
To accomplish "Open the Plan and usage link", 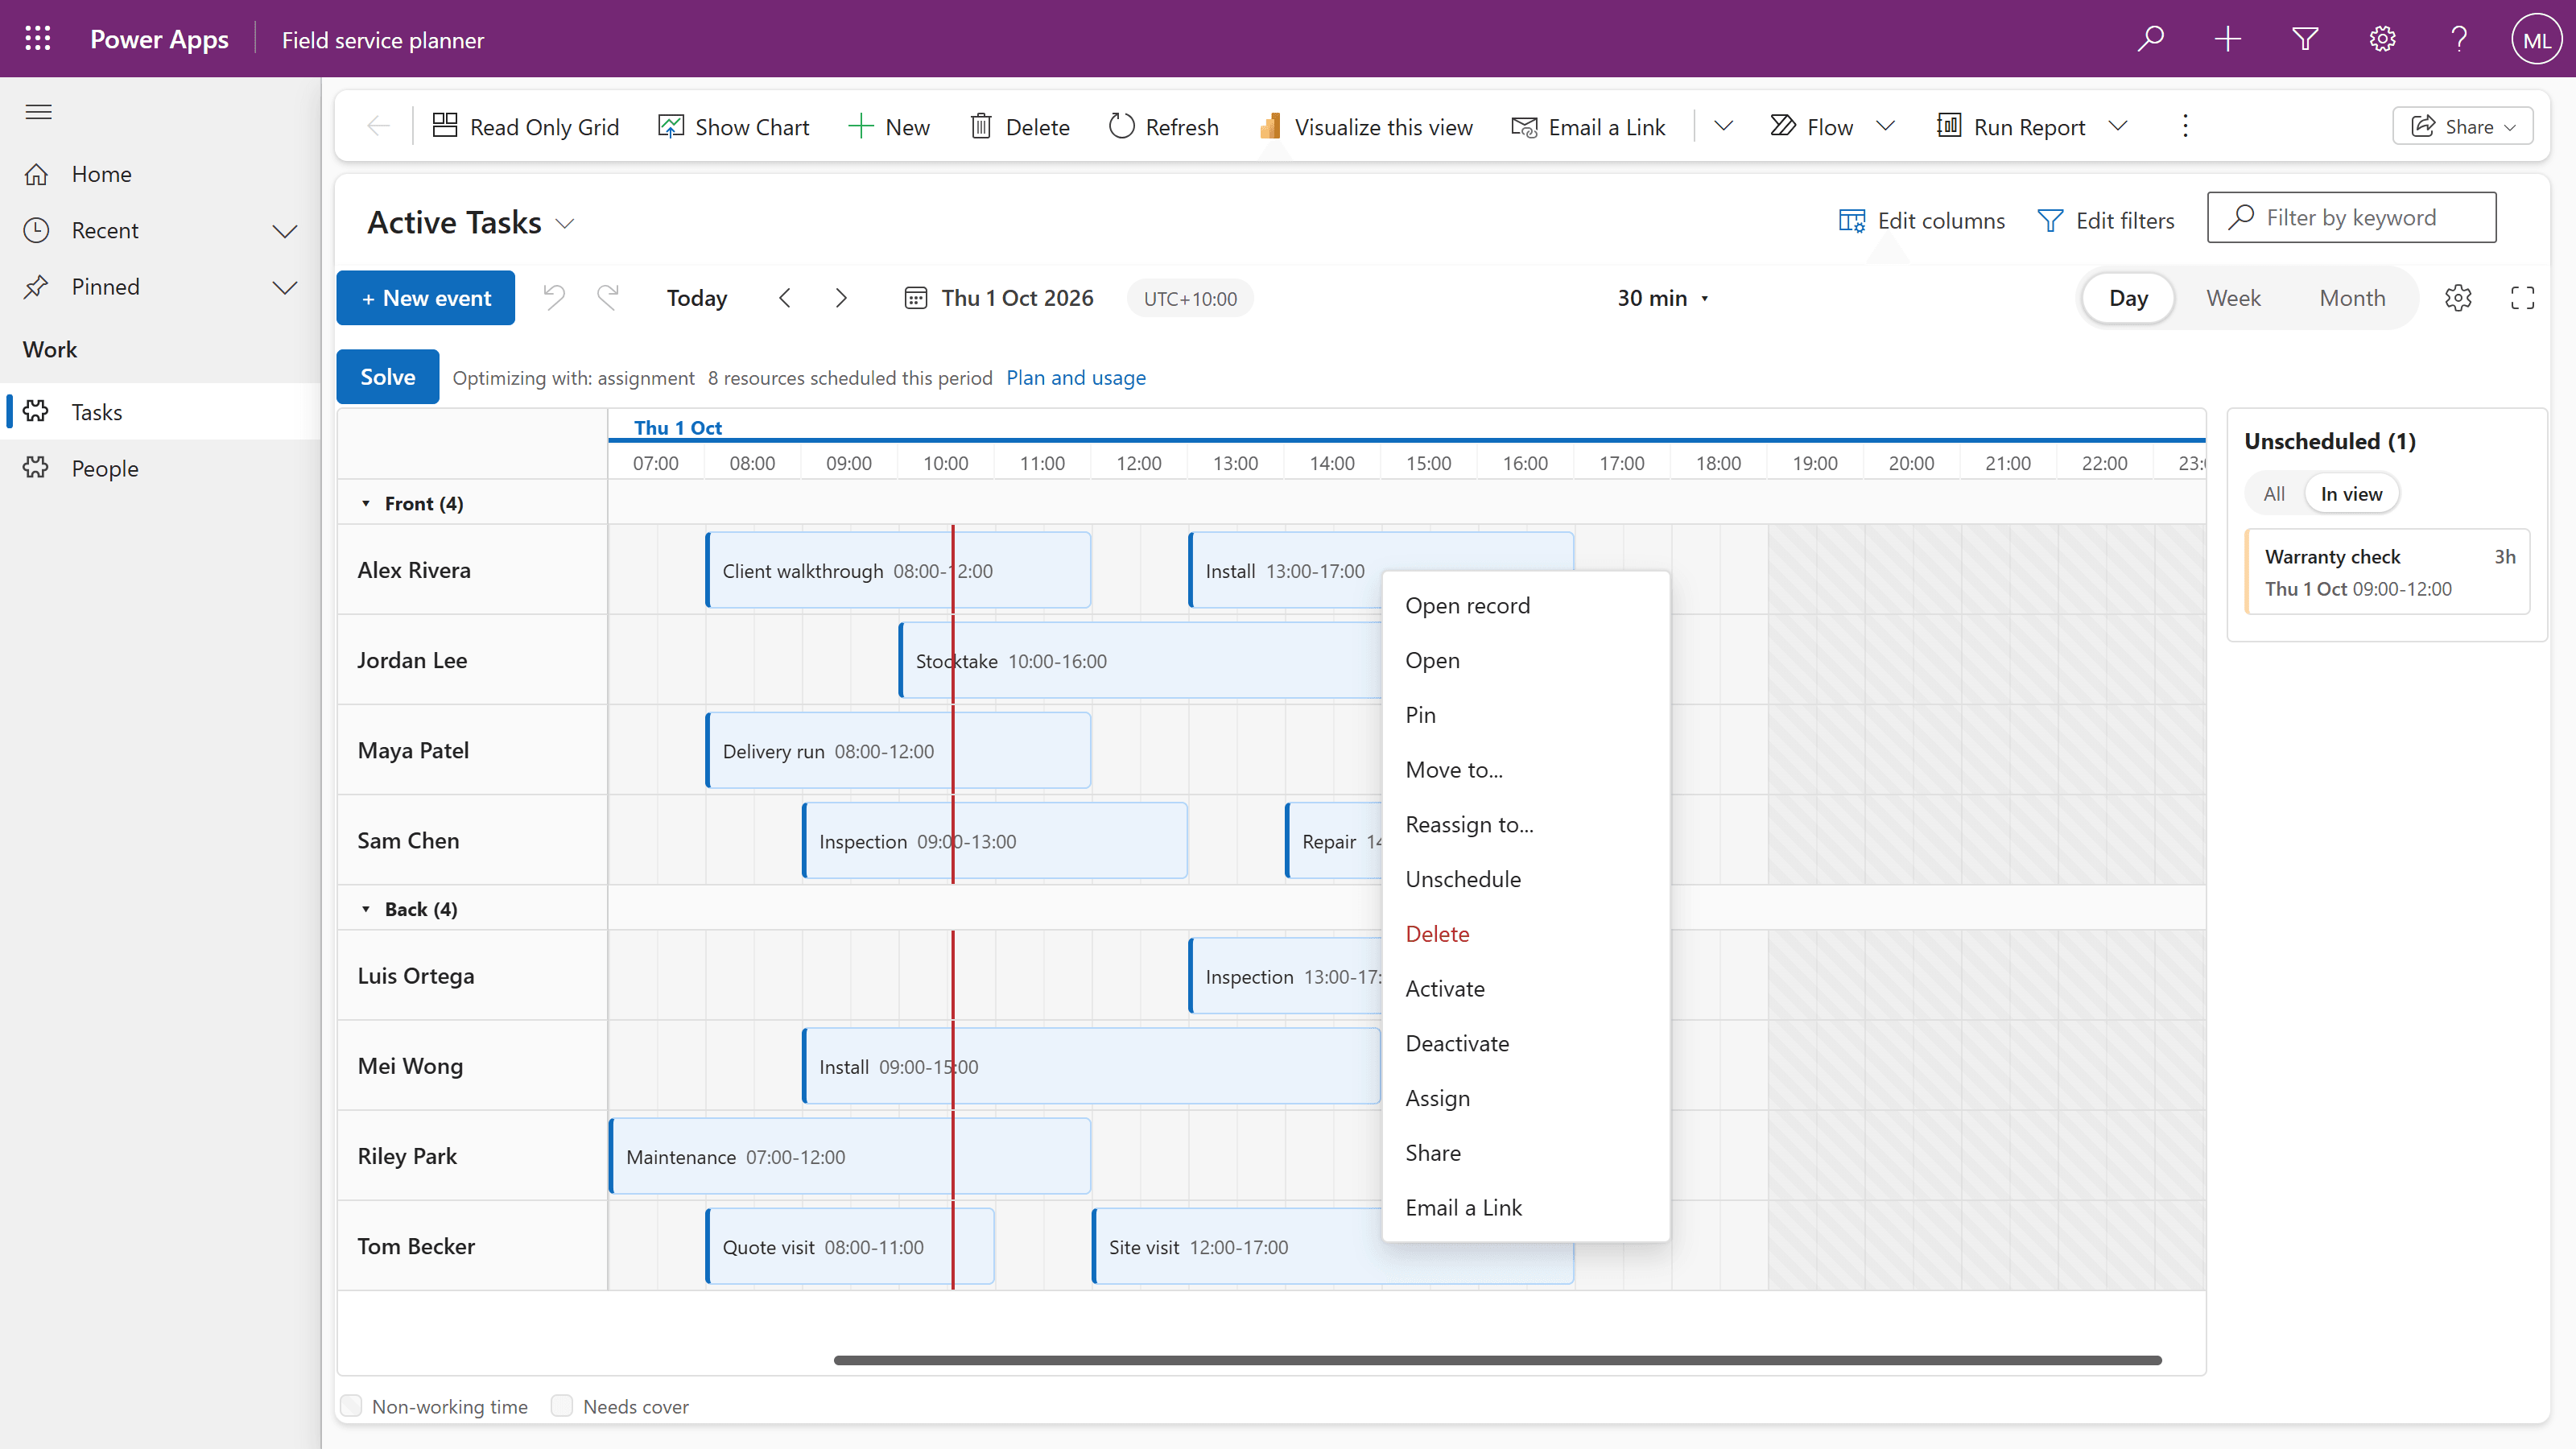I will tap(1076, 378).
